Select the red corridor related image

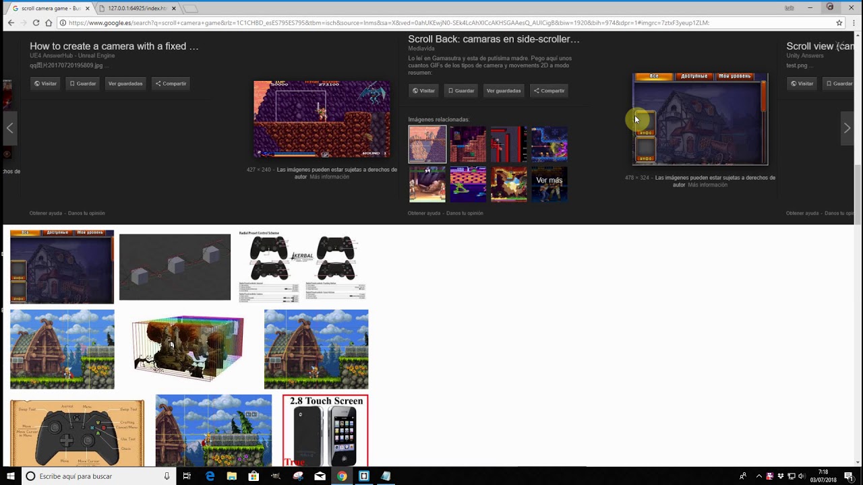509,144
